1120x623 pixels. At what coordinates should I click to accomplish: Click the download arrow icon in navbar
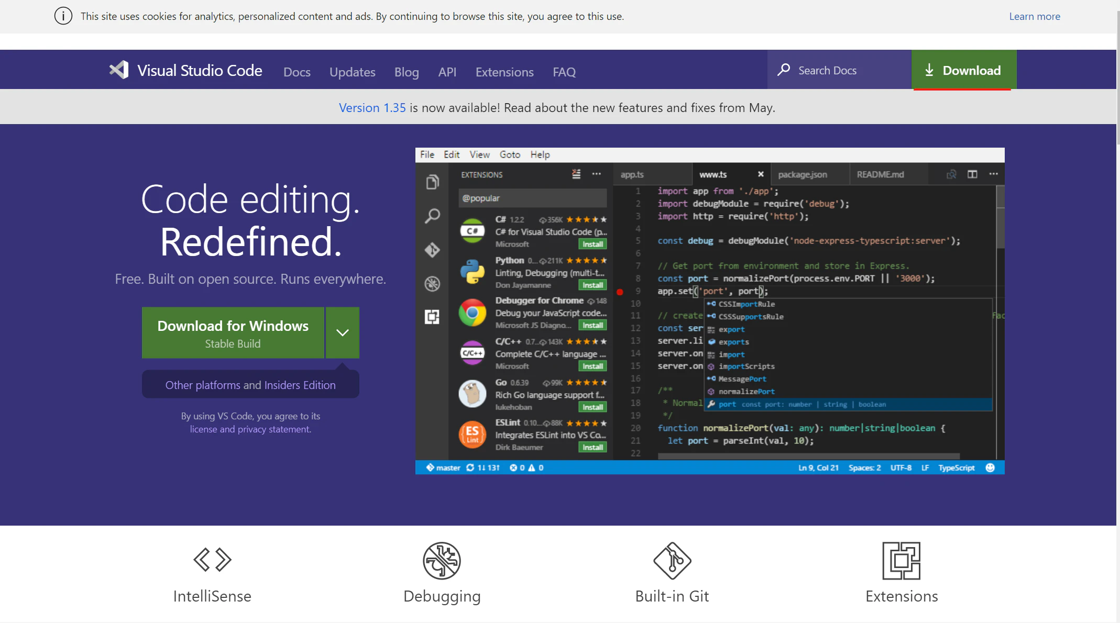click(929, 70)
